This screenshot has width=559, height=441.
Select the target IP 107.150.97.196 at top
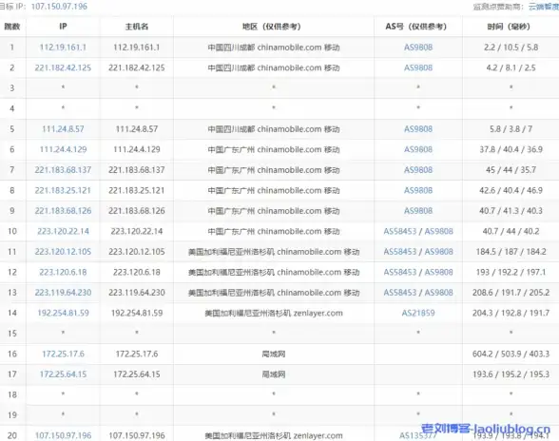[x=59, y=7]
